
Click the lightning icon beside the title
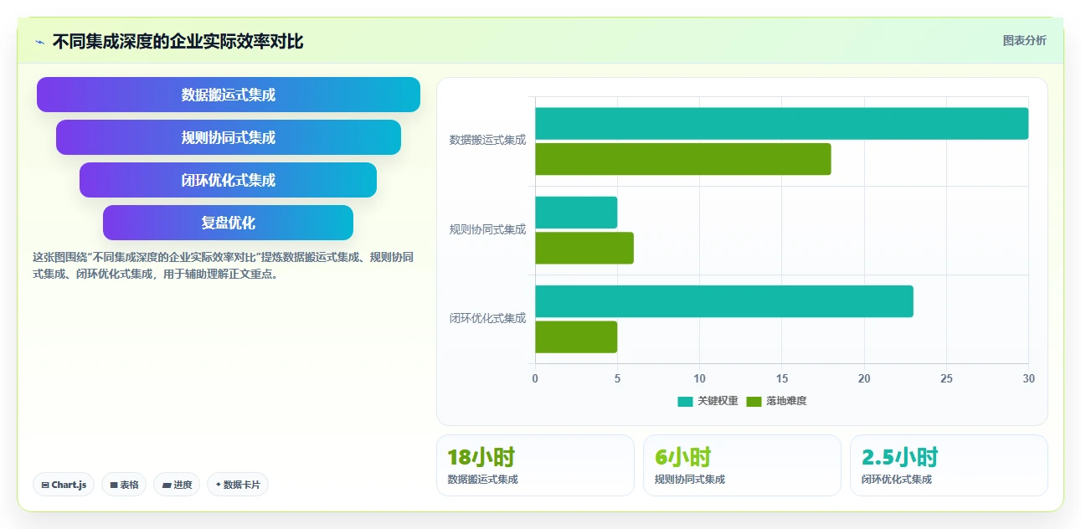(x=40, y=41)
